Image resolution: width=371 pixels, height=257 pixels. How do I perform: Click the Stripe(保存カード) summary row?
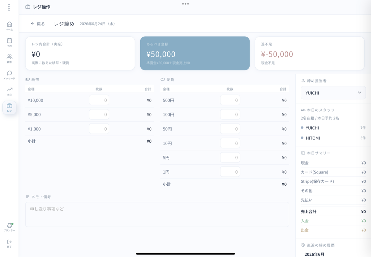(333, 181)
